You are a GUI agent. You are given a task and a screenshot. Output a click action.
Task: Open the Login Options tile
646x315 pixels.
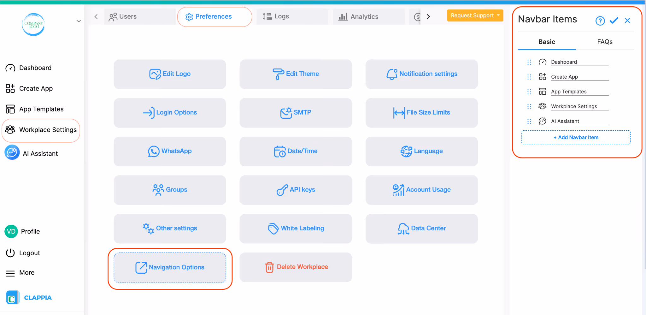click(170, 113)
